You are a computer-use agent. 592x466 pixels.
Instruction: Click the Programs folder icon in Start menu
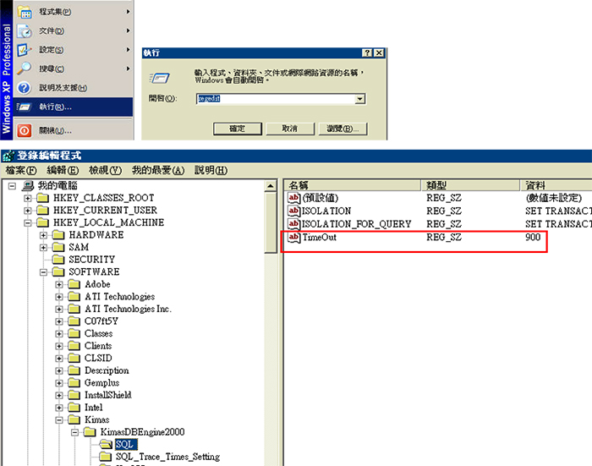click(x=25, y=12)
